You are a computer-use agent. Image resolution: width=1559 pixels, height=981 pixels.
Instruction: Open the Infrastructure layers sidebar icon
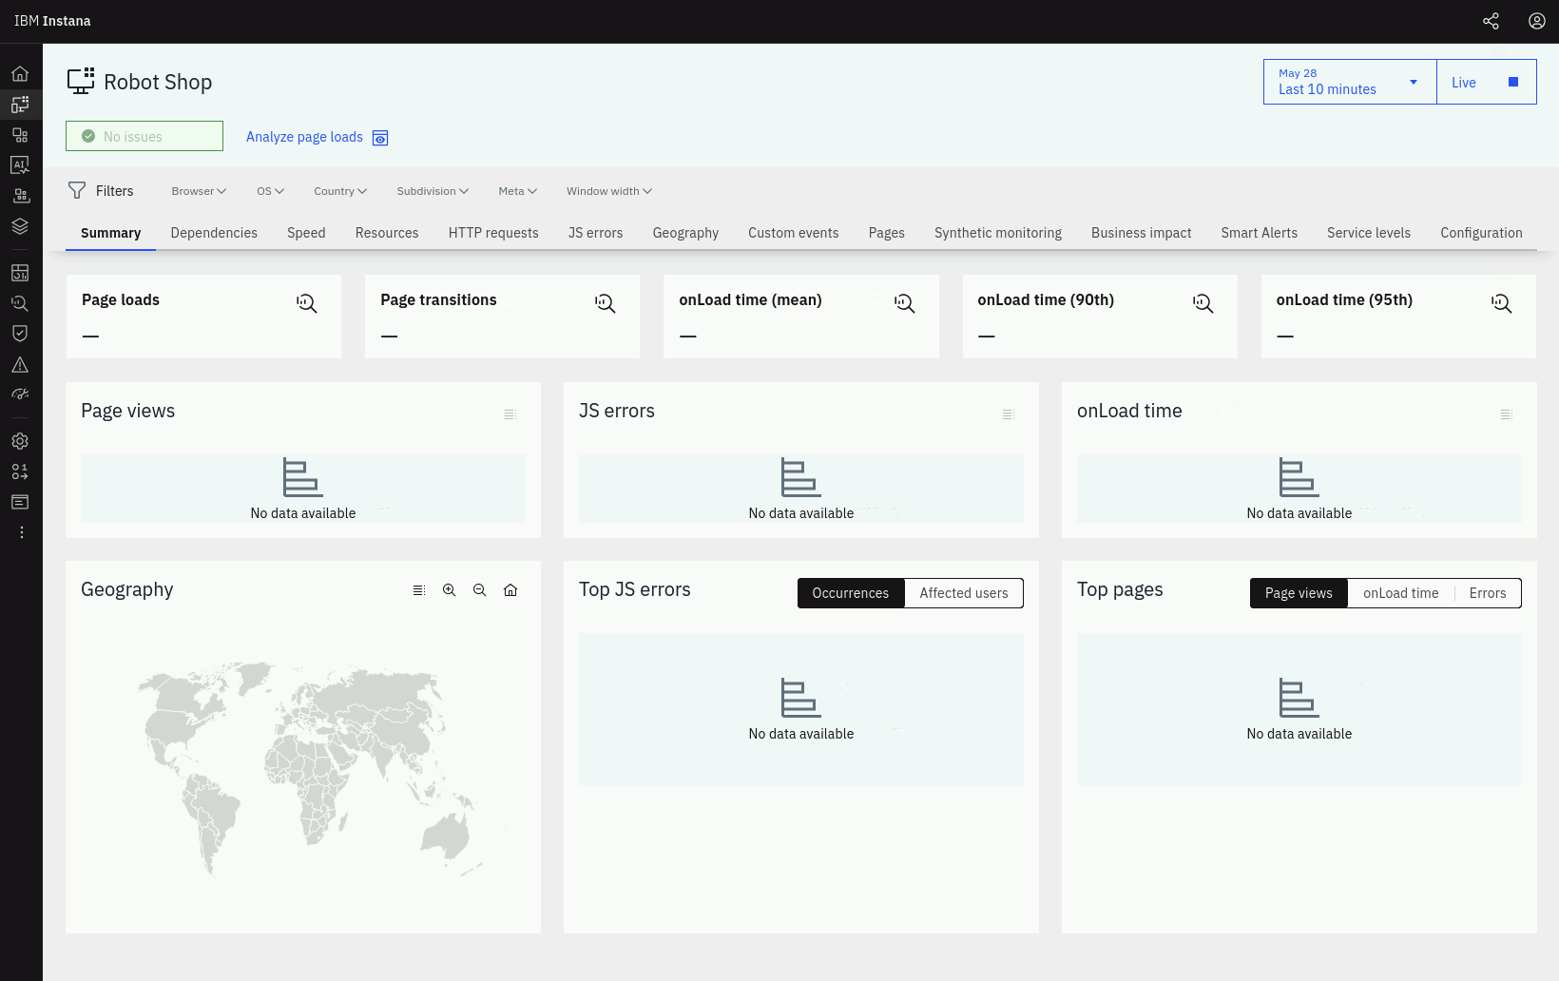coord(20,226)
